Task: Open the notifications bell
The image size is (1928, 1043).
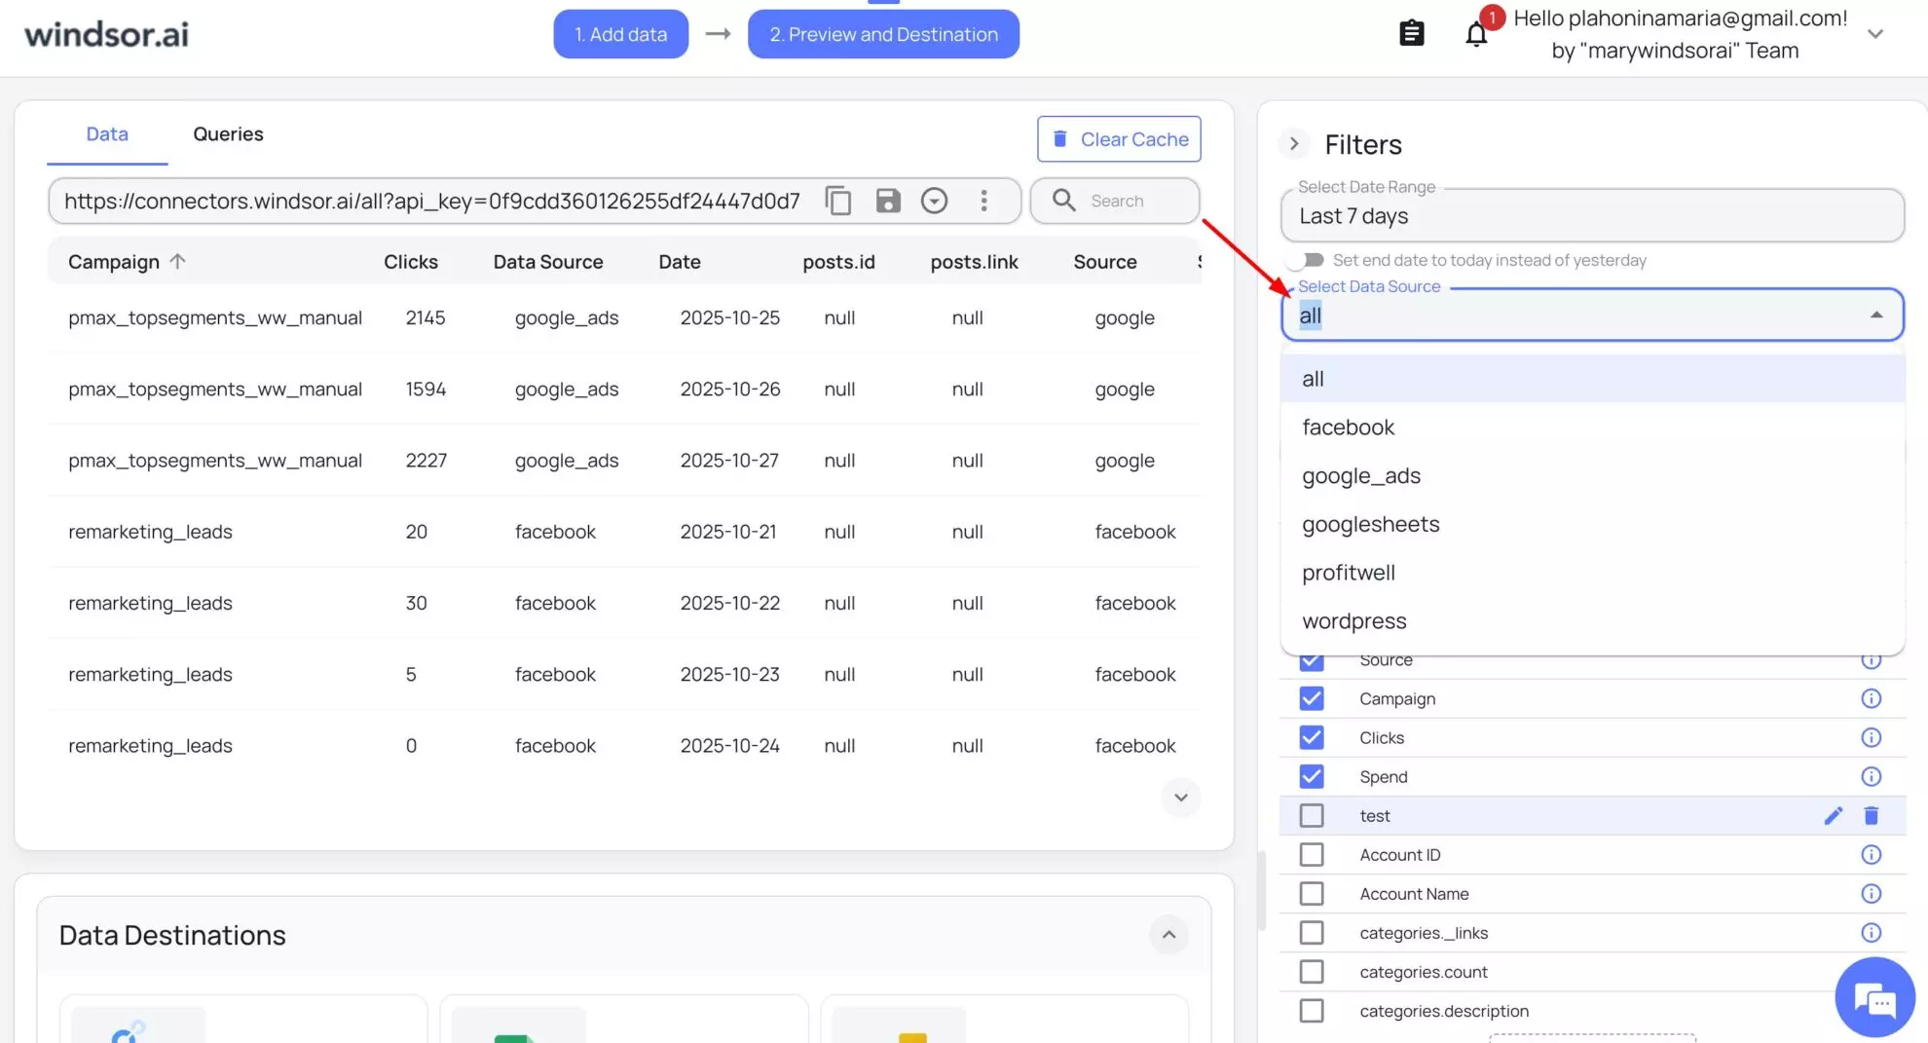Action: tap(1476, 34)
